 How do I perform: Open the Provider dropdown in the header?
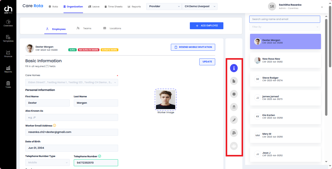(x=164, y=6)
